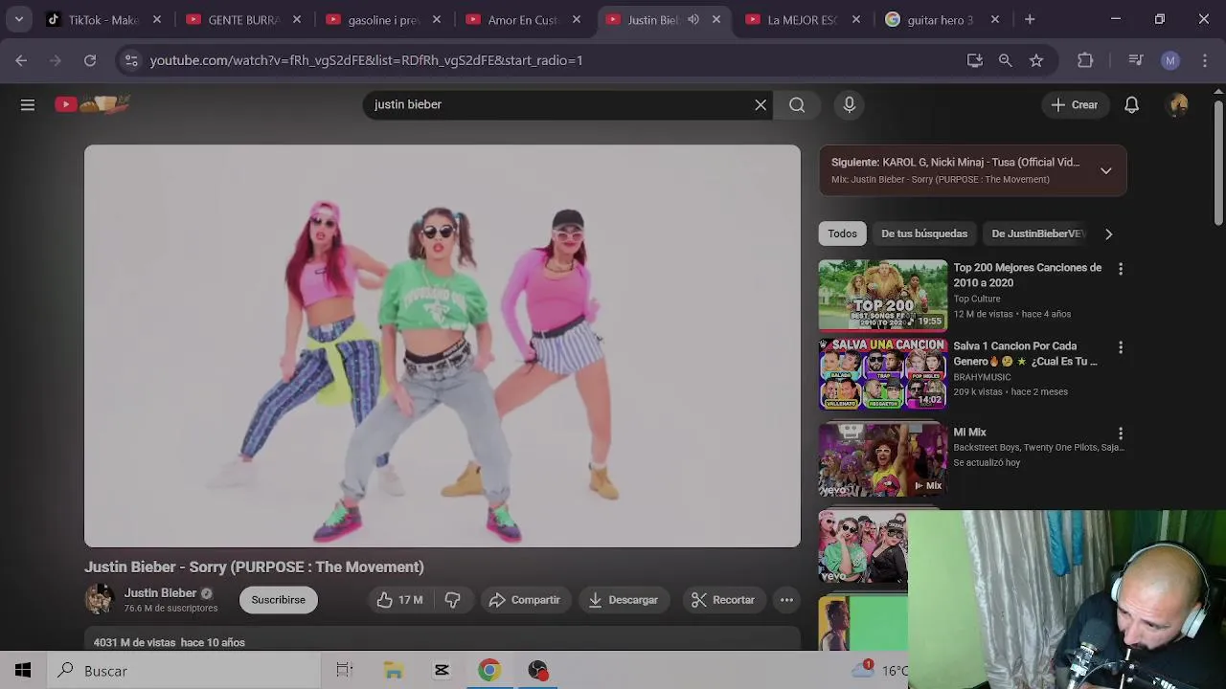The height and width of the screenshot is (689, 1226).
Task: Open Salva Una Cancion video thumbnail
Action: pyautogui.click(x=883, y=374)
